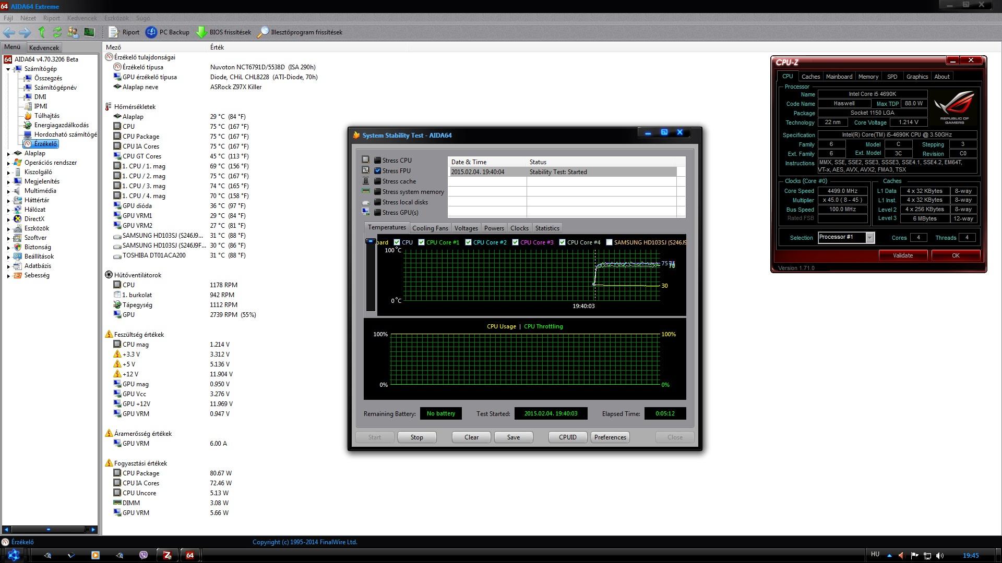Toggle CPU Core #1 graph checkbox

coord(421,242)
